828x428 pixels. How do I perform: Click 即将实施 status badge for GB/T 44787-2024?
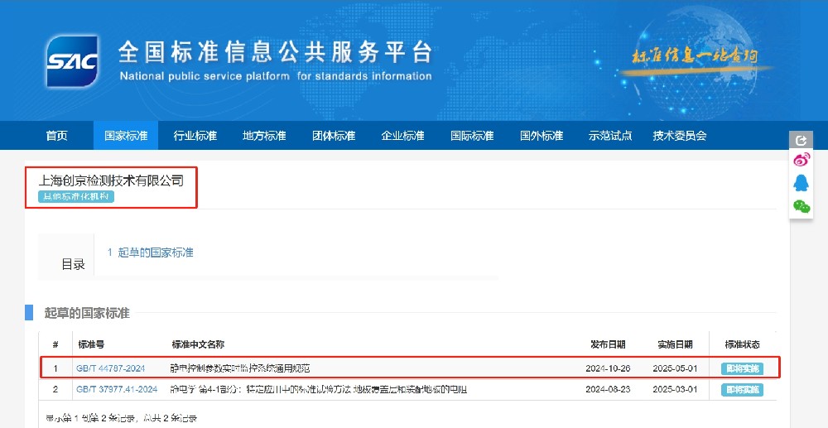coord(742,368)
